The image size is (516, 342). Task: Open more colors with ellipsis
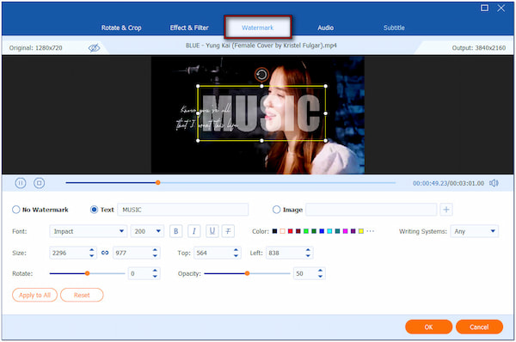[x=370, y=231]
